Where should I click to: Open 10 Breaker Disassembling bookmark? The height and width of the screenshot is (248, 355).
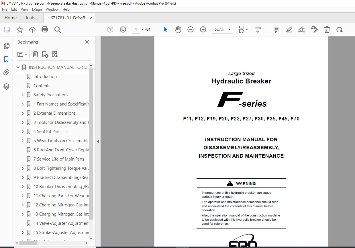61,187
